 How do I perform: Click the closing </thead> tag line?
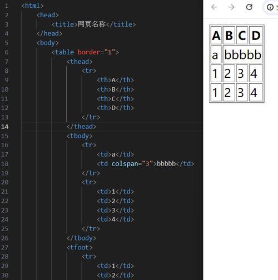[81, 127]
